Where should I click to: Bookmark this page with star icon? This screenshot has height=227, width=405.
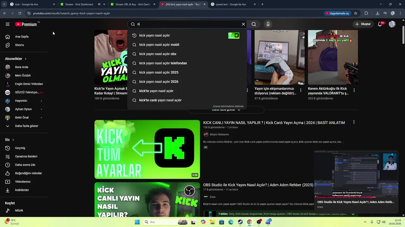tap(356, 13)
